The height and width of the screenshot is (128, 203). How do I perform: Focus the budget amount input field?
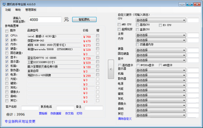[x=45, y=20]
